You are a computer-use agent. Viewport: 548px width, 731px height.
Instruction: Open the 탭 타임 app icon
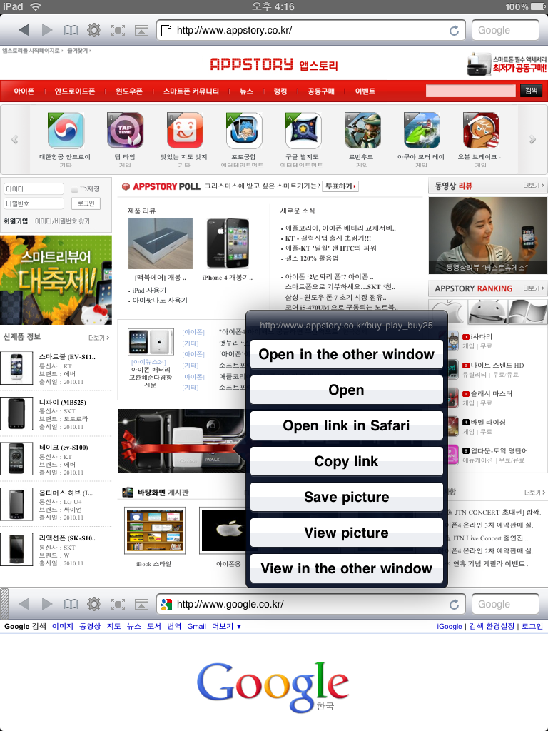pyautogui.click(x=125, y=131)
